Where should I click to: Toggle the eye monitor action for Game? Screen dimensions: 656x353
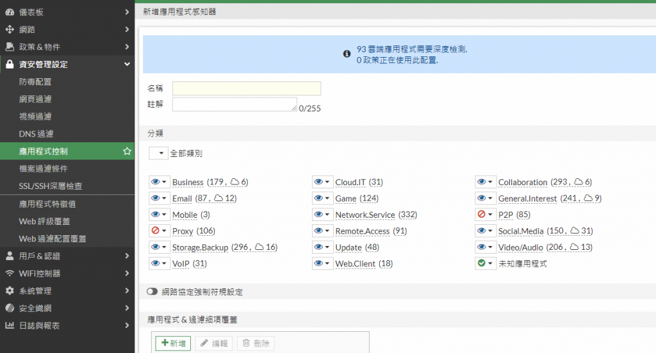(x=318, y=199)
